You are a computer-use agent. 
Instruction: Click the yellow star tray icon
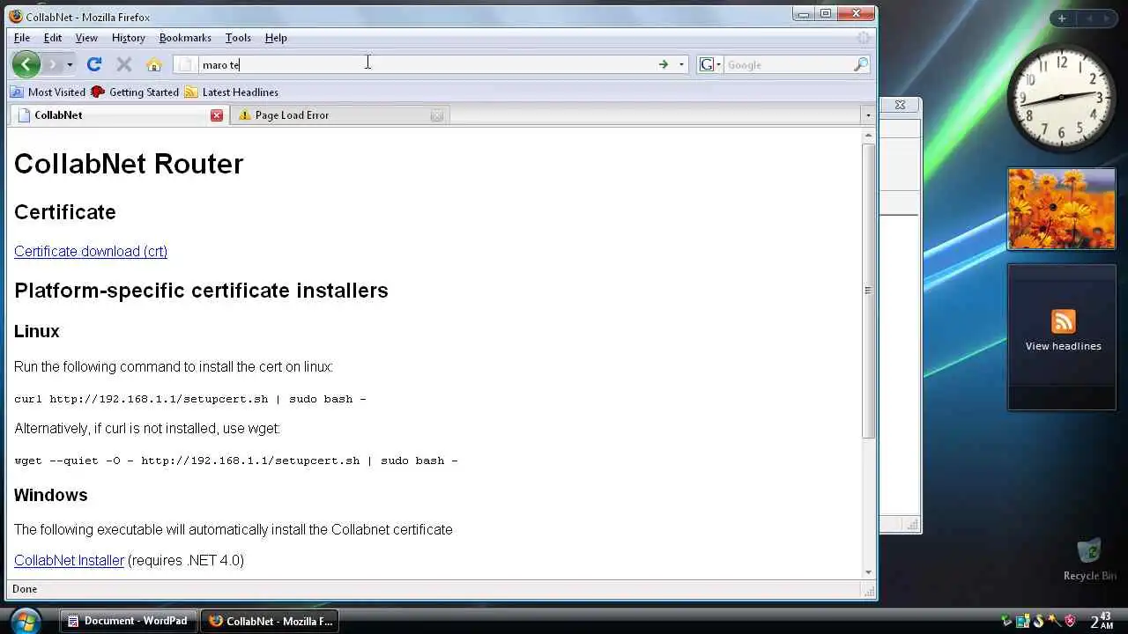(1056, 622)
